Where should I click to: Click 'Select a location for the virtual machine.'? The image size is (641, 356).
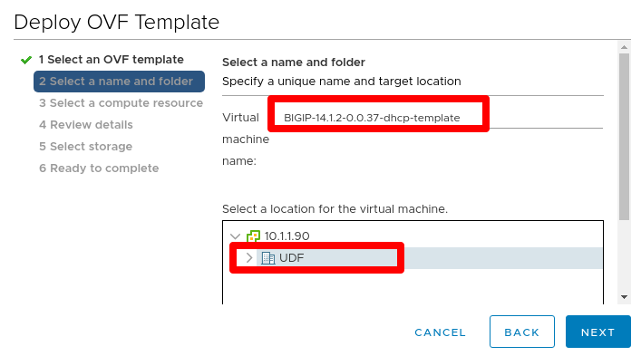[335, 209]
